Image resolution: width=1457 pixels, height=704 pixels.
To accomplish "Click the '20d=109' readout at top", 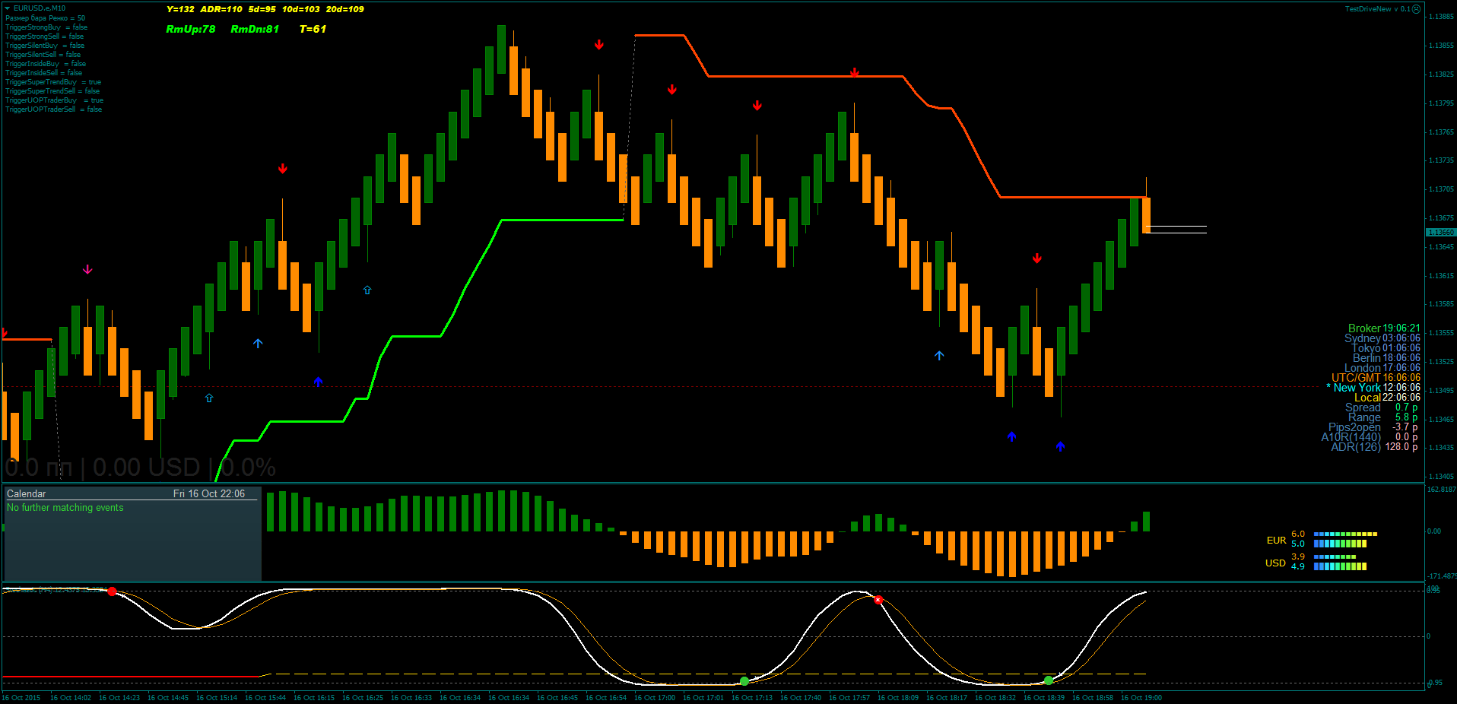I will [345, 9].
